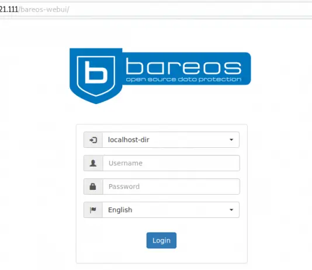
Task: Click the blank page area above the bareos logo
Action: point(159,34)
